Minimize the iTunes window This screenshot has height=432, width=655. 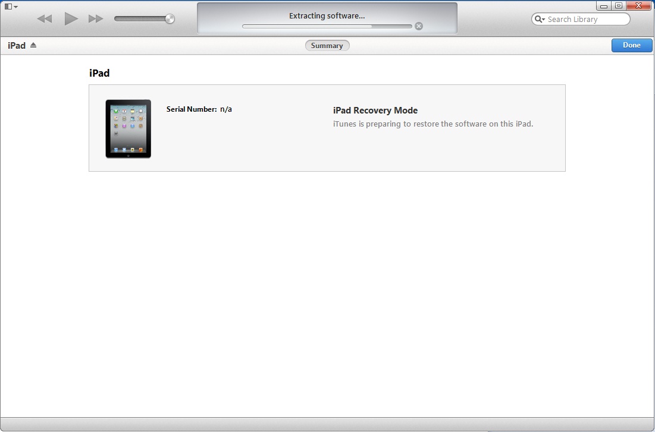pos(604,6)
